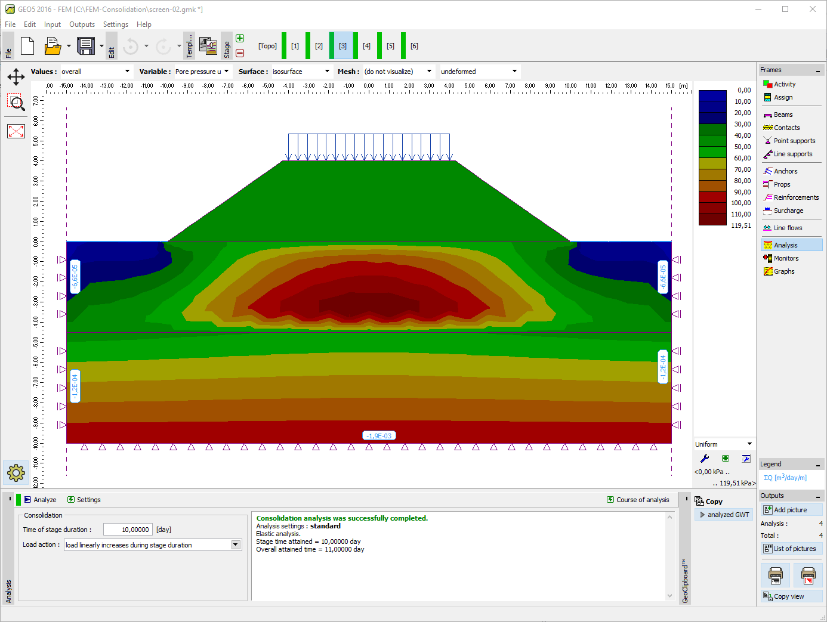Activate the Pan tool at top left
This screenshot has width=827, height=622.
pyautogui.click(x=16, y=76)
